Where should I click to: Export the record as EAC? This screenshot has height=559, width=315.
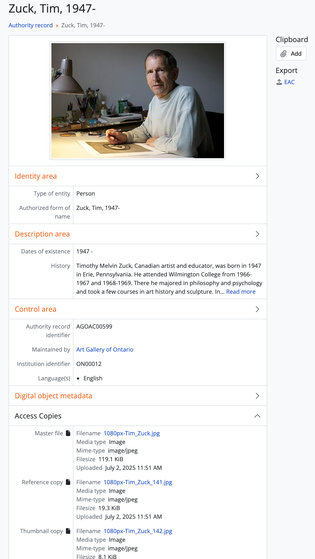tap(289, 82)
